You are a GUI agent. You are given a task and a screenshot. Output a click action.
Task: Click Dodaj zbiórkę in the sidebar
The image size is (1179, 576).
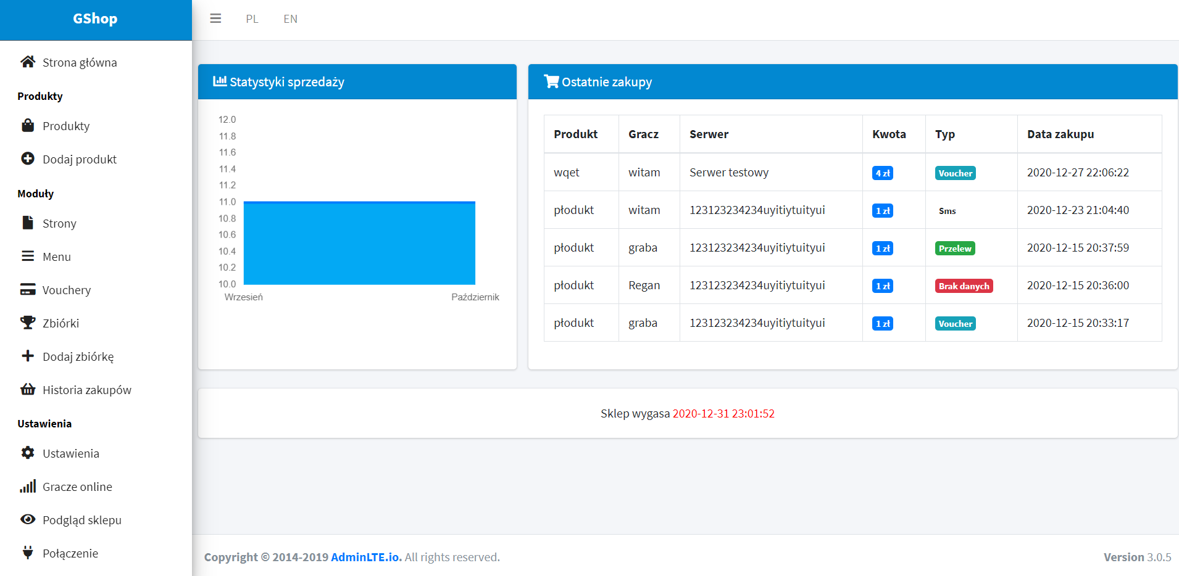point(78,356)
